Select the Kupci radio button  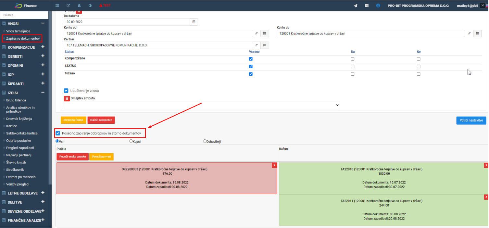pyautogui.click(x=131, y=141)
